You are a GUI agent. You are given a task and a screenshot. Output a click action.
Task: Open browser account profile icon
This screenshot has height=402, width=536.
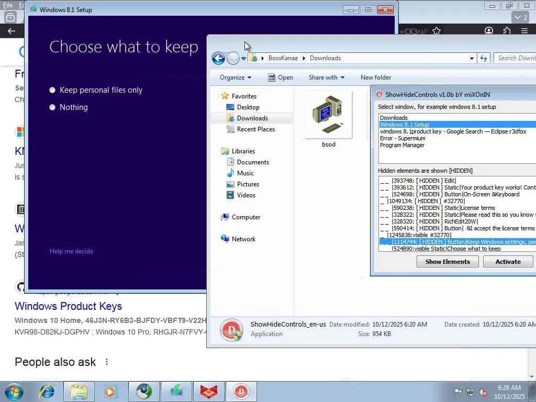coord(489,31)
